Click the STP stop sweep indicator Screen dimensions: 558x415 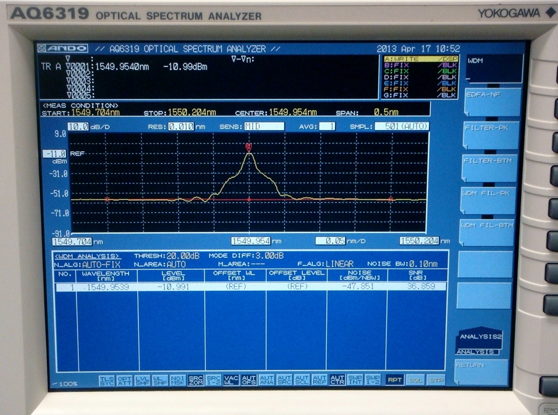pyautogui.click(x=436, y=380)
